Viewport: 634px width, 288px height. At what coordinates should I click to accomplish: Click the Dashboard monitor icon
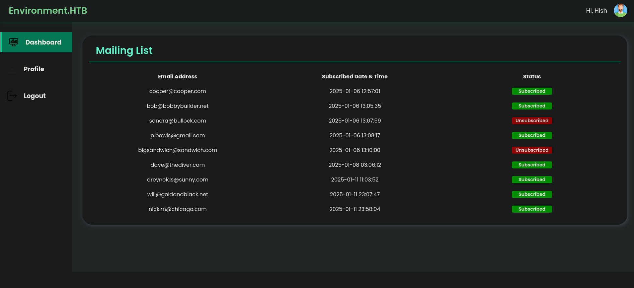pos(14,42)
